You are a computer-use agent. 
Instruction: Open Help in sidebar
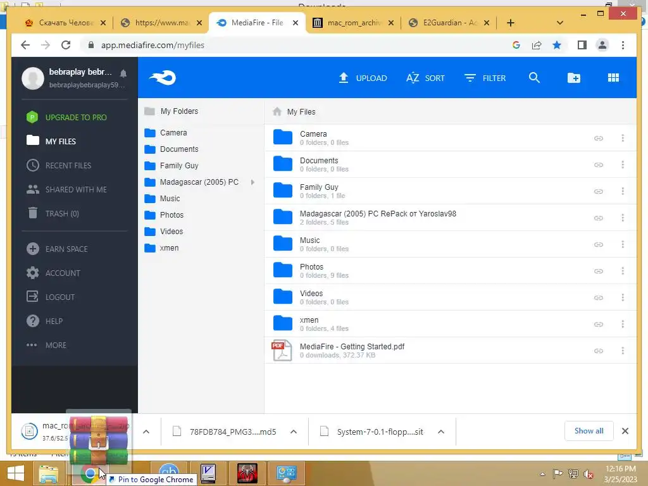click(x=45, y=321)
